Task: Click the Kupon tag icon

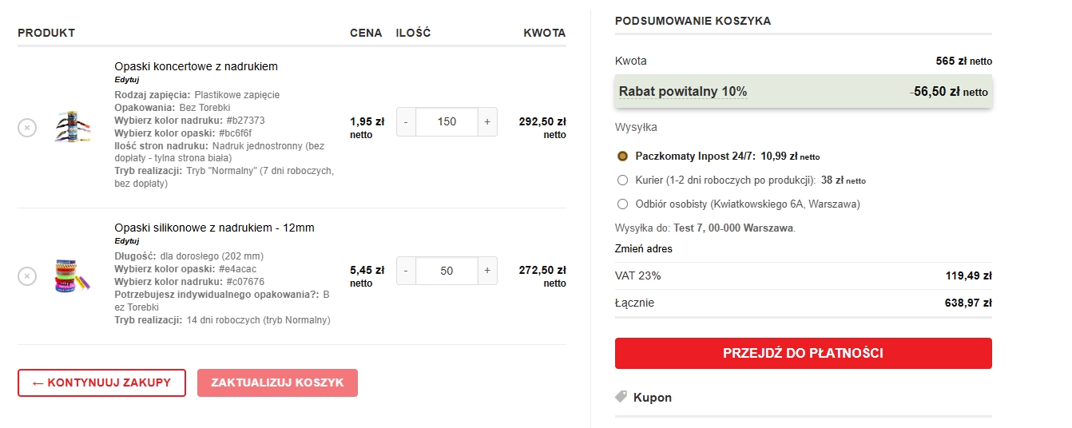Action: [x=621, y=397]
